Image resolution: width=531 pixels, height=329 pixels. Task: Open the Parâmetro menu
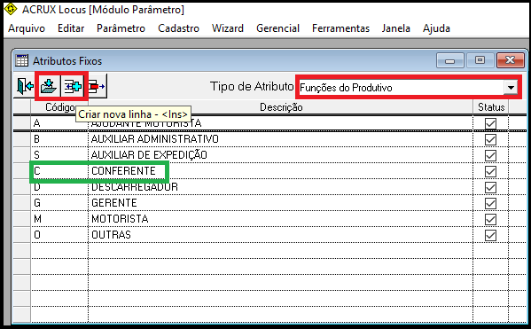pyautogui.click(x=121, y=28)
